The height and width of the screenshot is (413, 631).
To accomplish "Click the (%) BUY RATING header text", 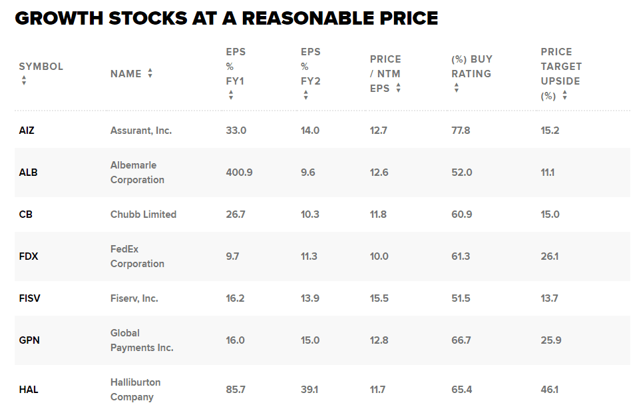I will point(471,67).
